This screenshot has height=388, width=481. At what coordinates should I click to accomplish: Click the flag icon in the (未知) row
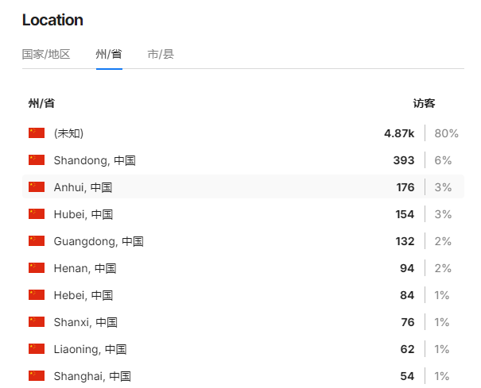pos(37,133)
